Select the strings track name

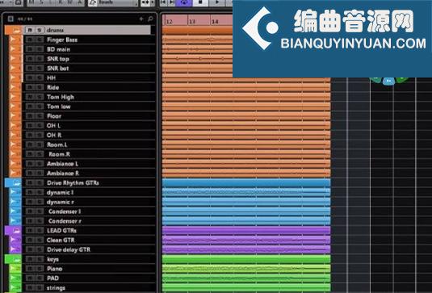click(56, 288)
